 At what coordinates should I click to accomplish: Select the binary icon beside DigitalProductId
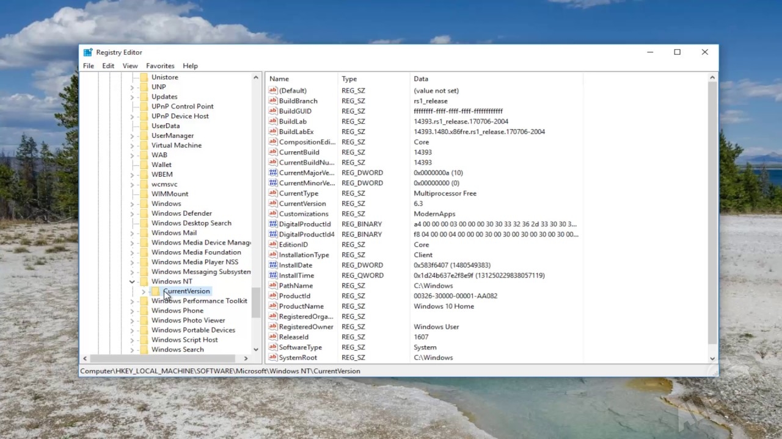click(273, 224)
